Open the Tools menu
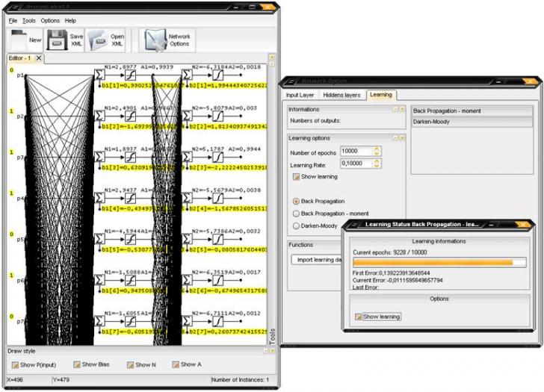 [28, 20]
